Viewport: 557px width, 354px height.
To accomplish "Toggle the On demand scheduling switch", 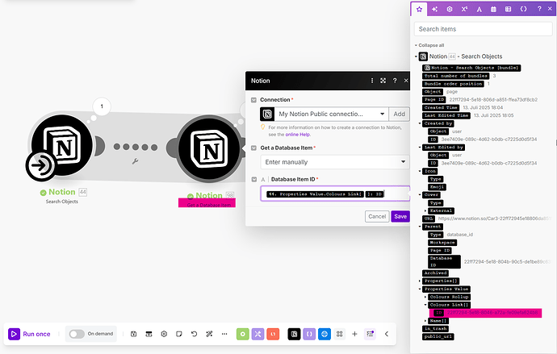I will 77,334.
